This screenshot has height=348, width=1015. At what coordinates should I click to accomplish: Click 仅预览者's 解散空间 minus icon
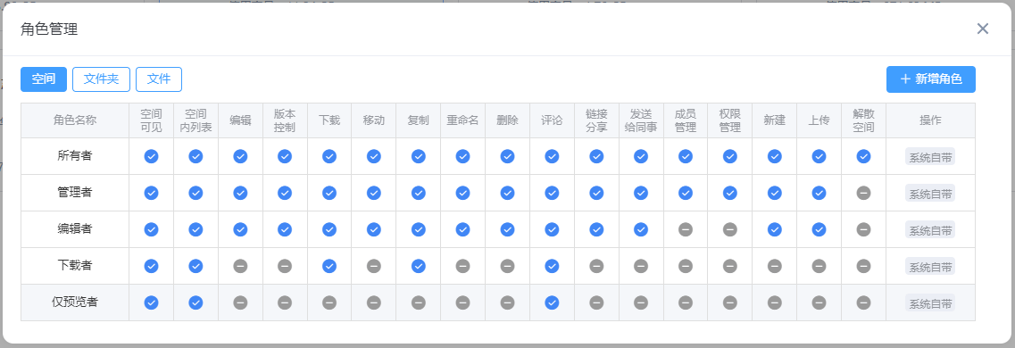coord(863,302)
